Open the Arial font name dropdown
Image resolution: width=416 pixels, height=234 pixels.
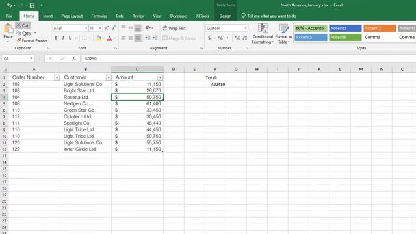coord(86,28)
